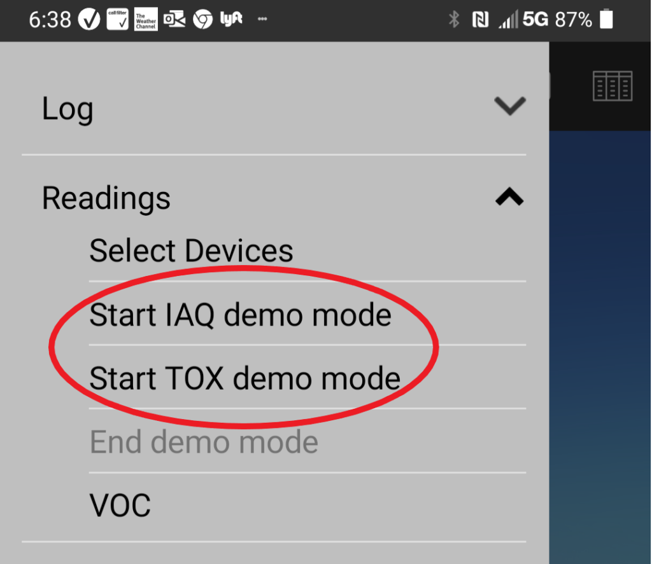Tap the Weather Channel notification icon
Screen dimensions: 652x564
[146, 19]
